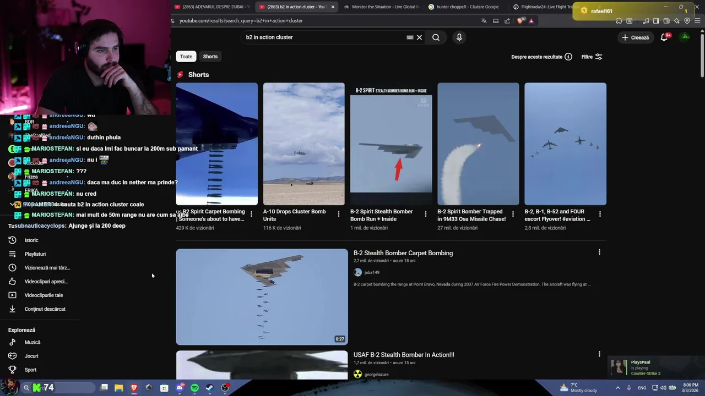Open options menu for B-2 Stealth Bomber Carpet Bombing
The image size is (705, 396).
pos(599,252)
